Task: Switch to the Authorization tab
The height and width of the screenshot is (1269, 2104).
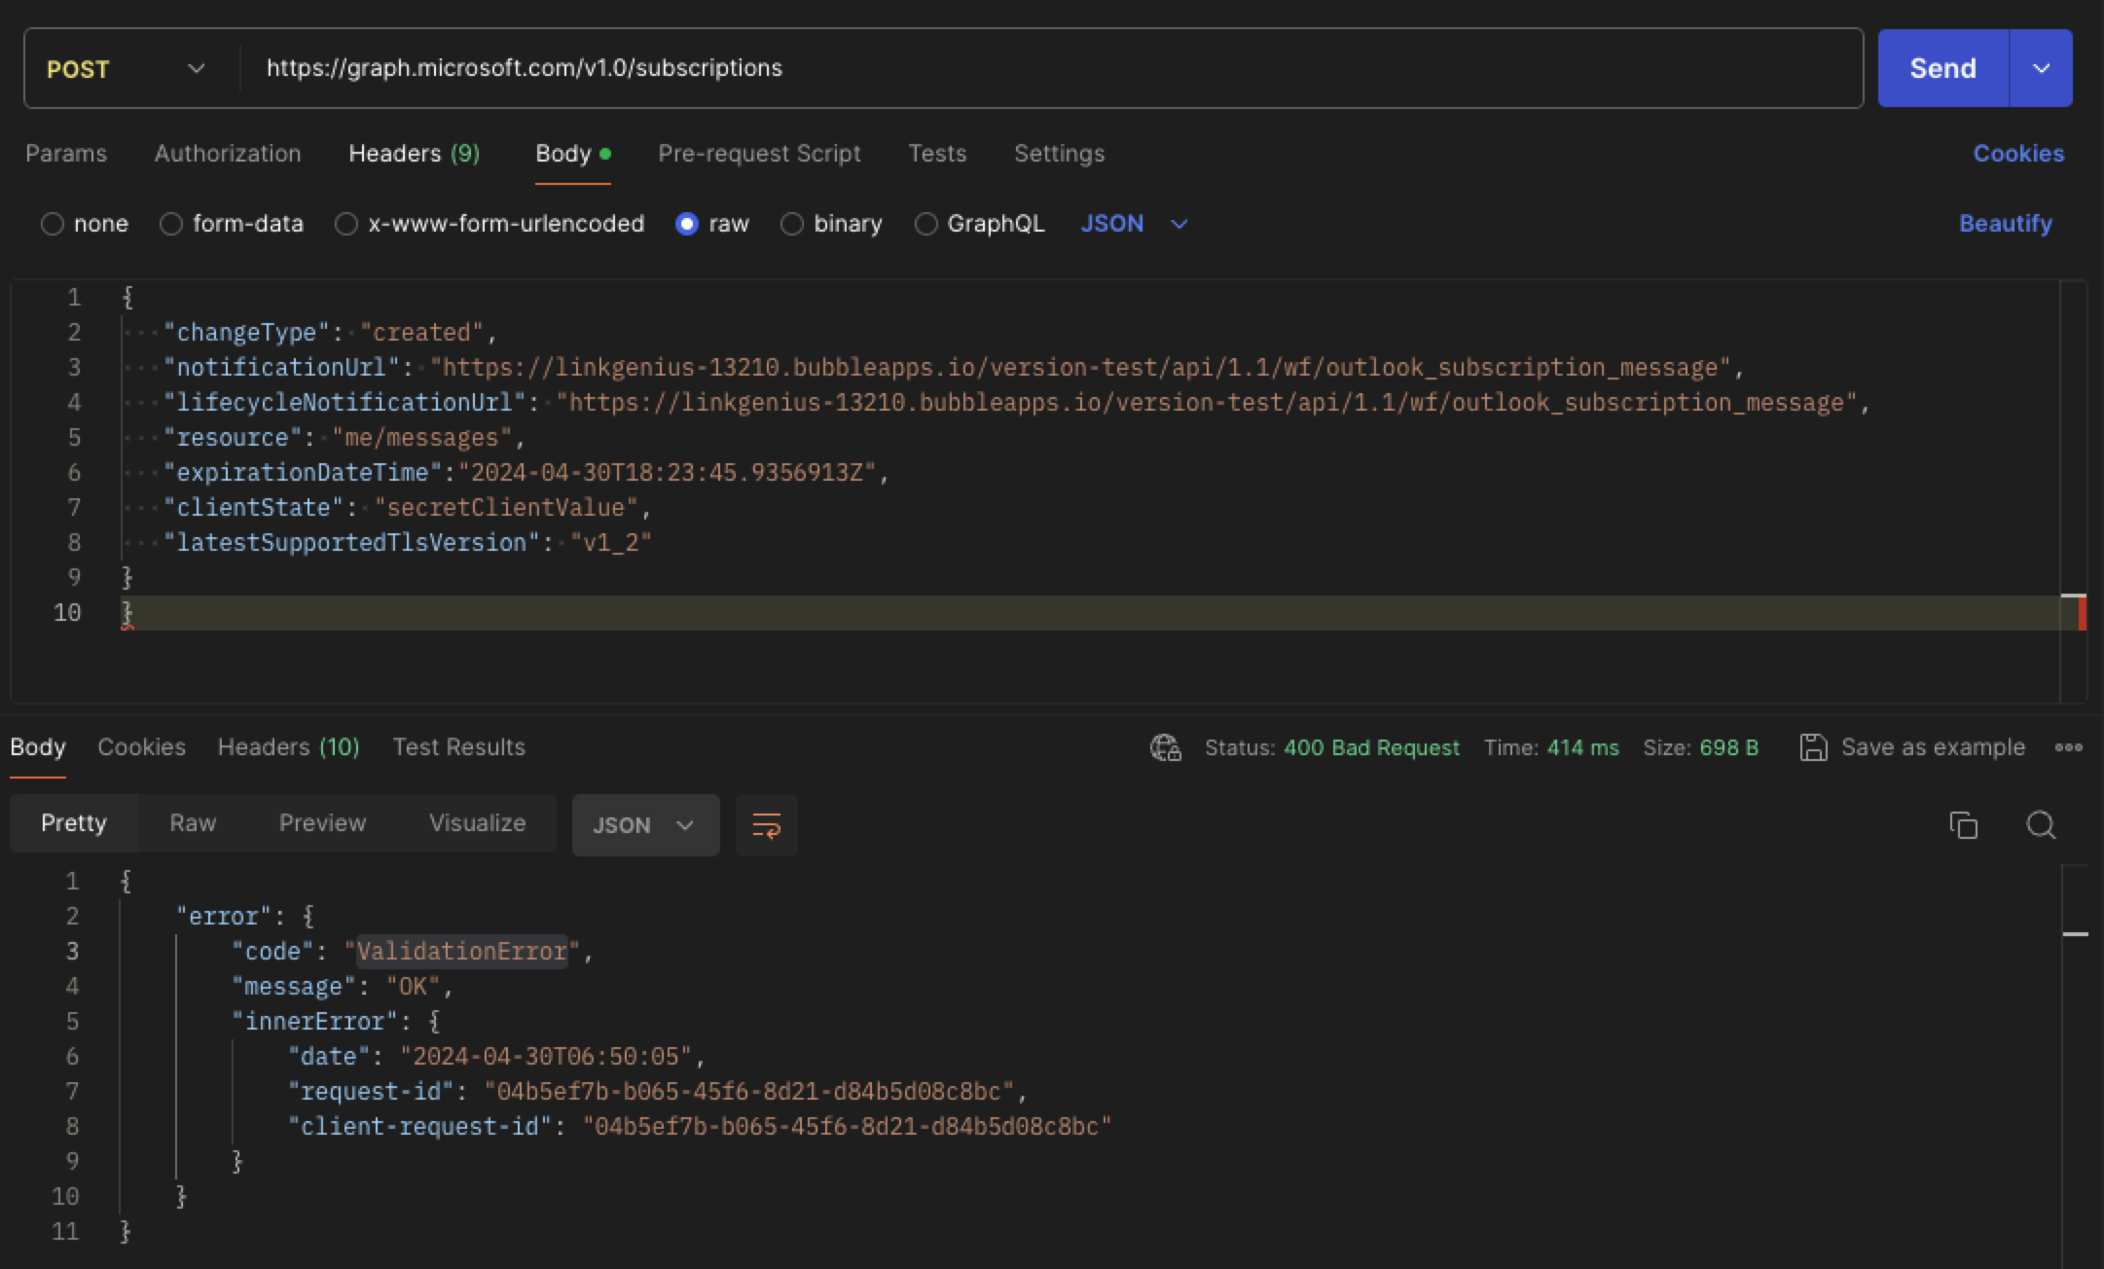Action: coord(228,154)
